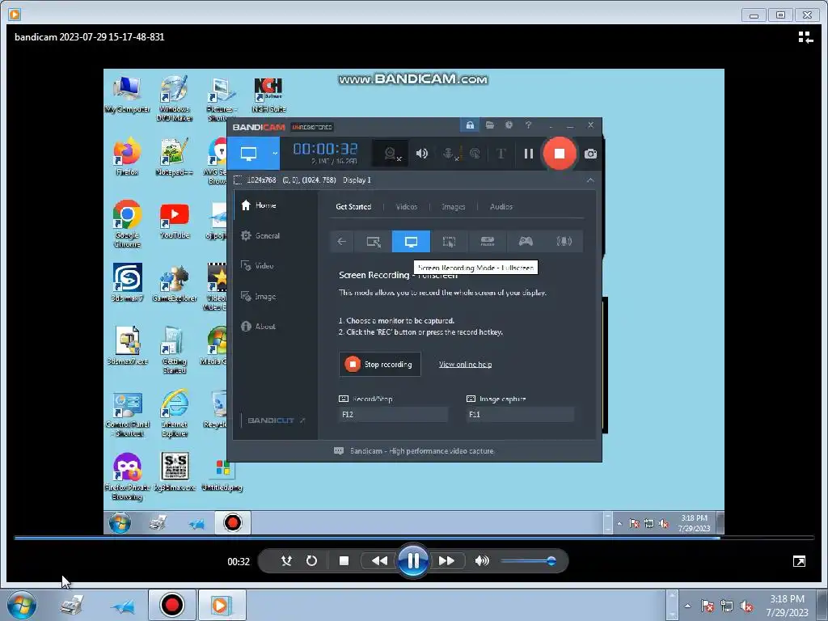This screenshot has height=621, width=828.
Task: Adjust the Media Player volume slider
Action: (528, 561)
